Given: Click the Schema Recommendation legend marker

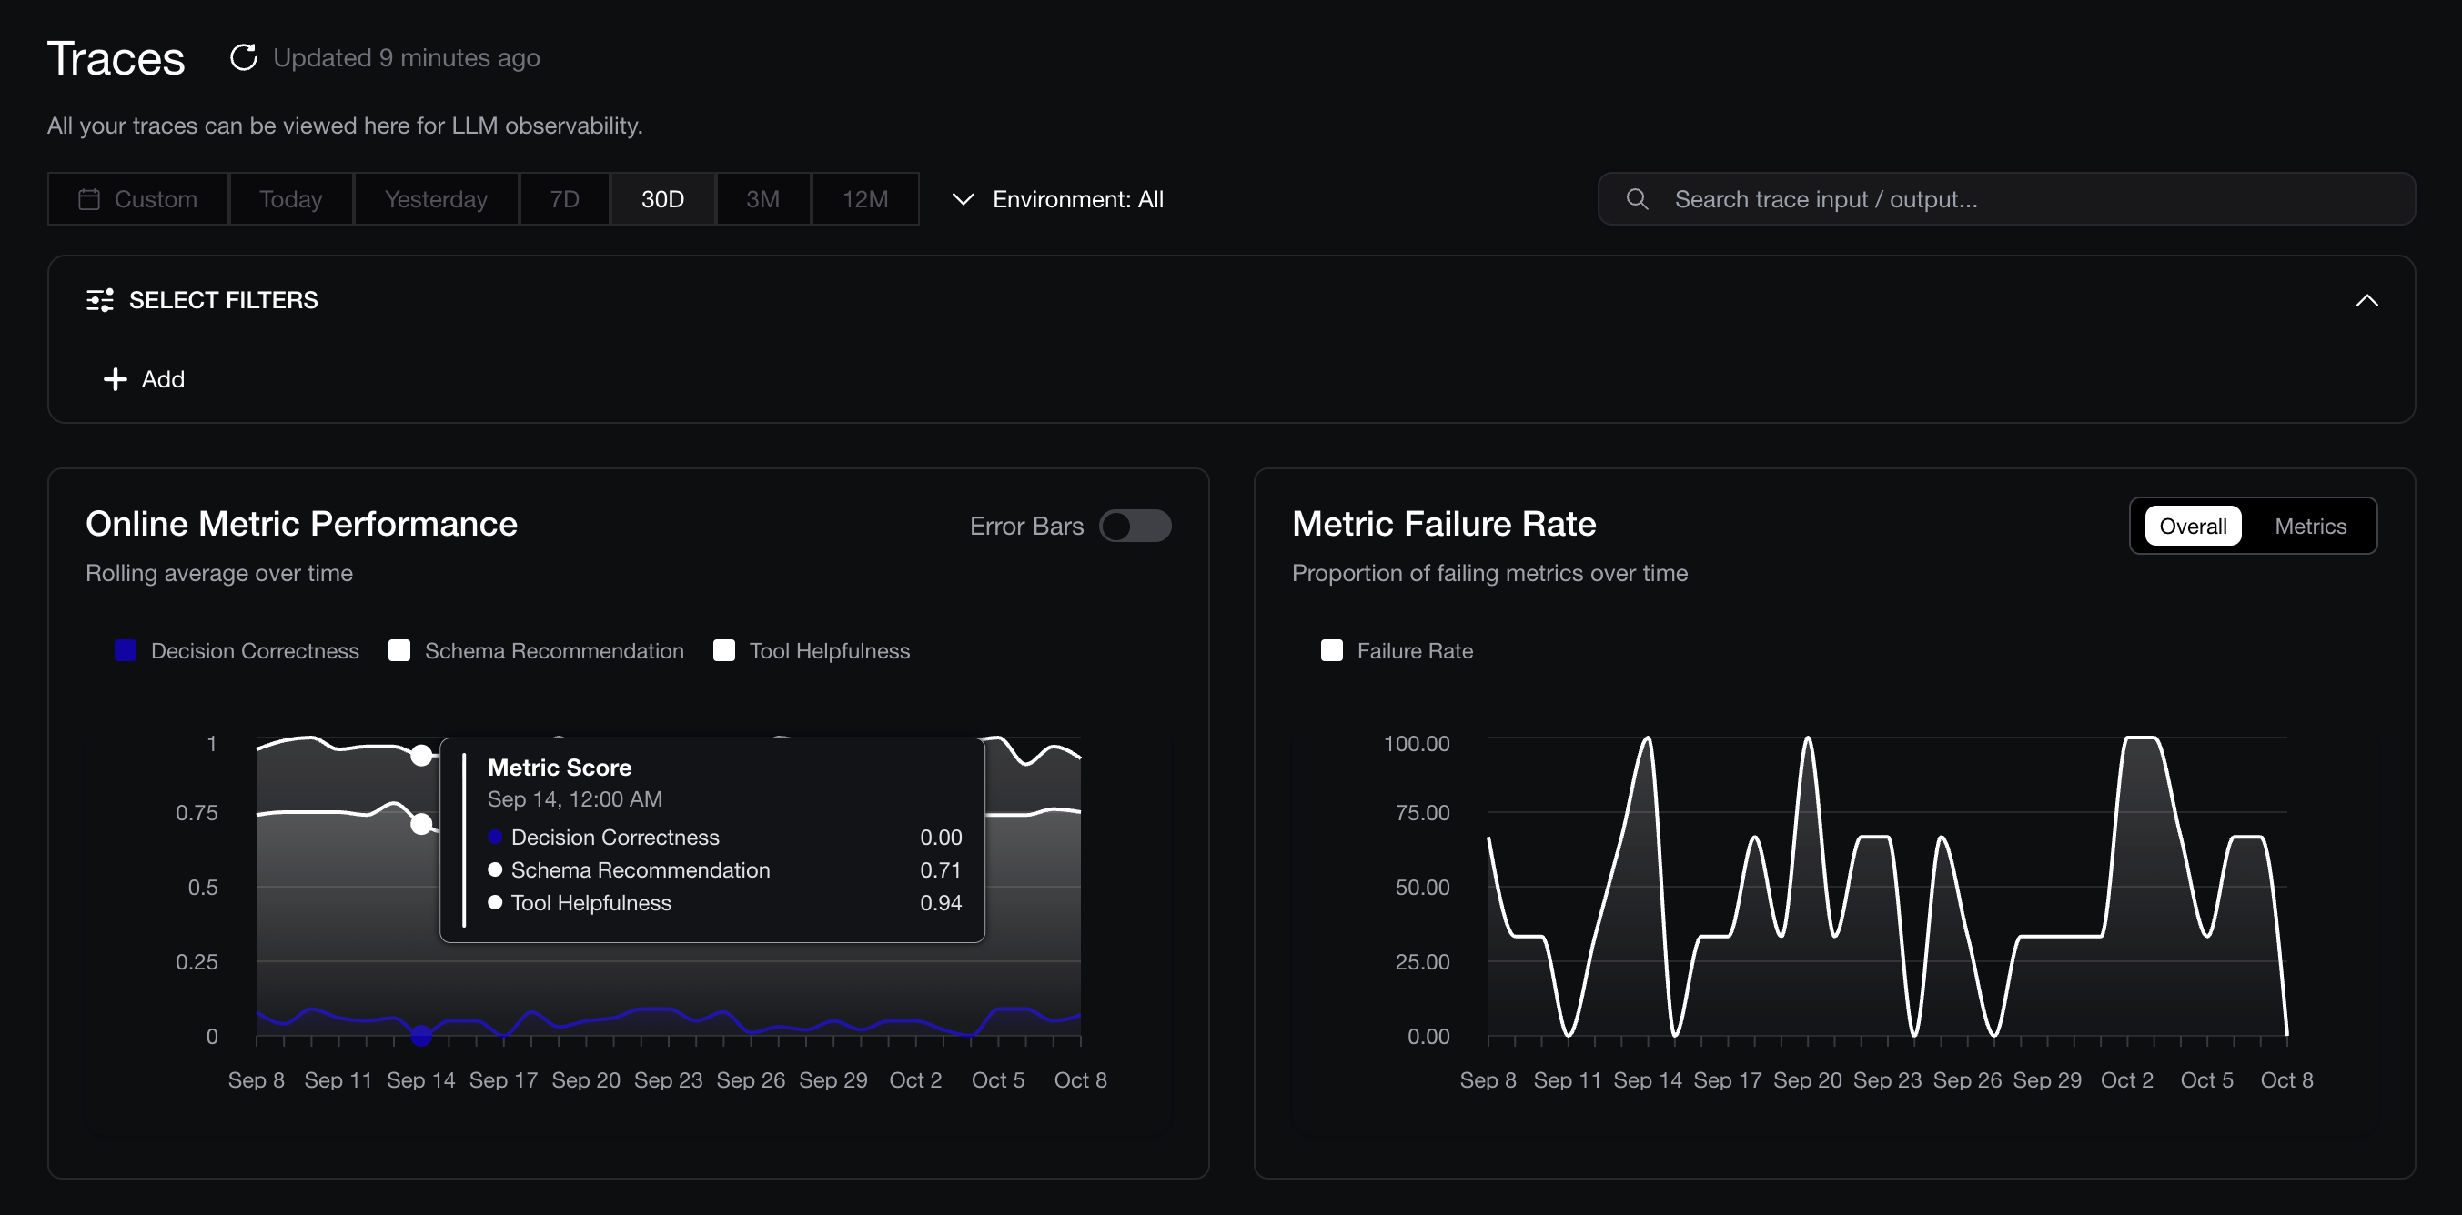Looking at the screenshot, I should click(399, 650).
